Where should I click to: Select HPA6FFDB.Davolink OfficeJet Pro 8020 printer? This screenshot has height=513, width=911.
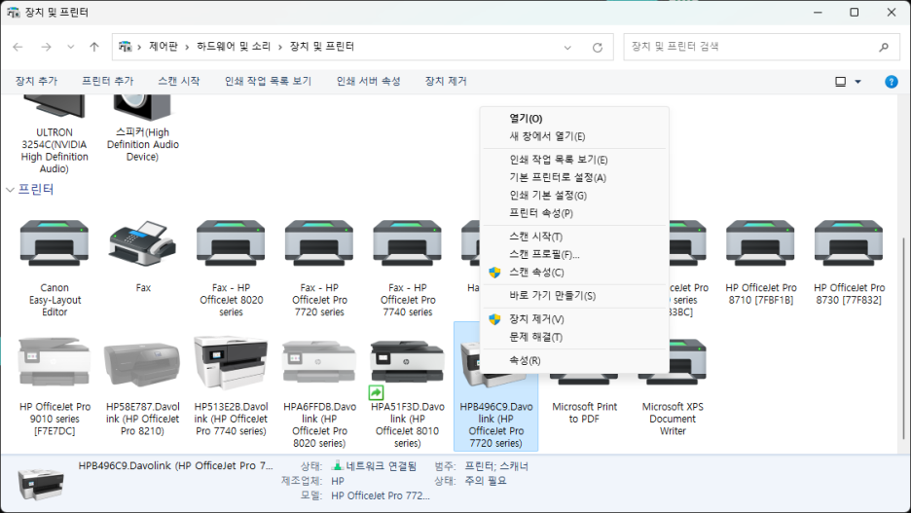319,392
